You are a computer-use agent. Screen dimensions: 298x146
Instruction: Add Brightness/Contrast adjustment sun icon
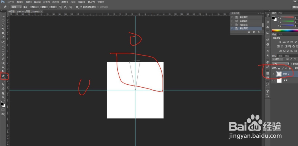coord(280,42)
